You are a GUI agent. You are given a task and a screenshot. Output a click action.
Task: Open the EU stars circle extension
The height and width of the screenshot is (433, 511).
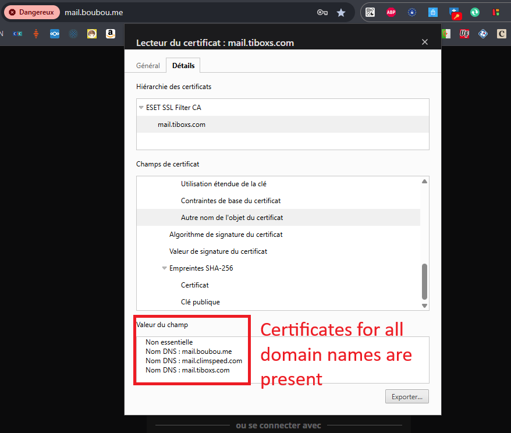[x=412, y=12]
